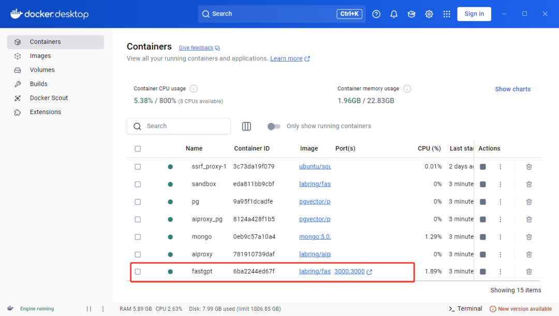Tick the select-all containers checkbox
The image size is (559, 316).
(x=138, y=149)
